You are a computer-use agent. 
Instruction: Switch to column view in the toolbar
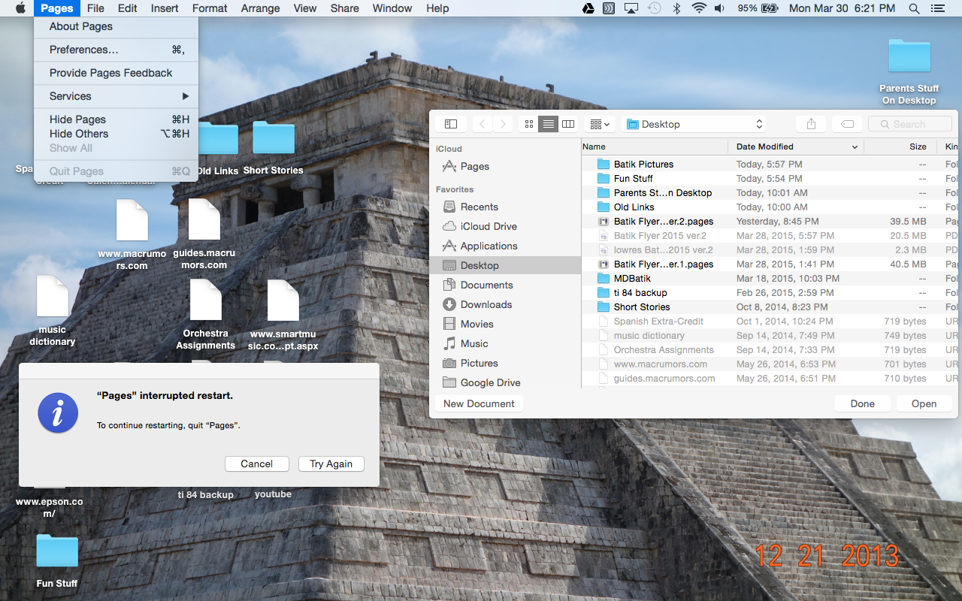click(x=567, y=123)
